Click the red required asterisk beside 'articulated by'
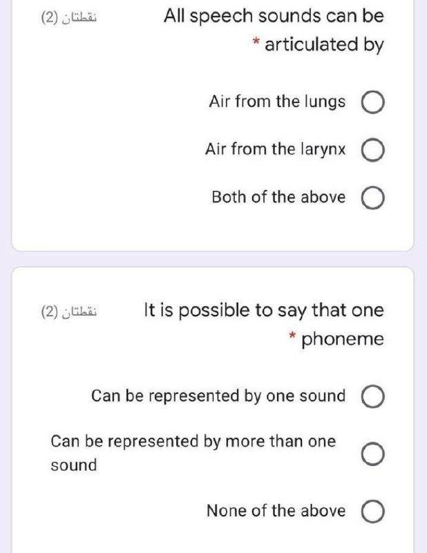 (x=256, y=43)
